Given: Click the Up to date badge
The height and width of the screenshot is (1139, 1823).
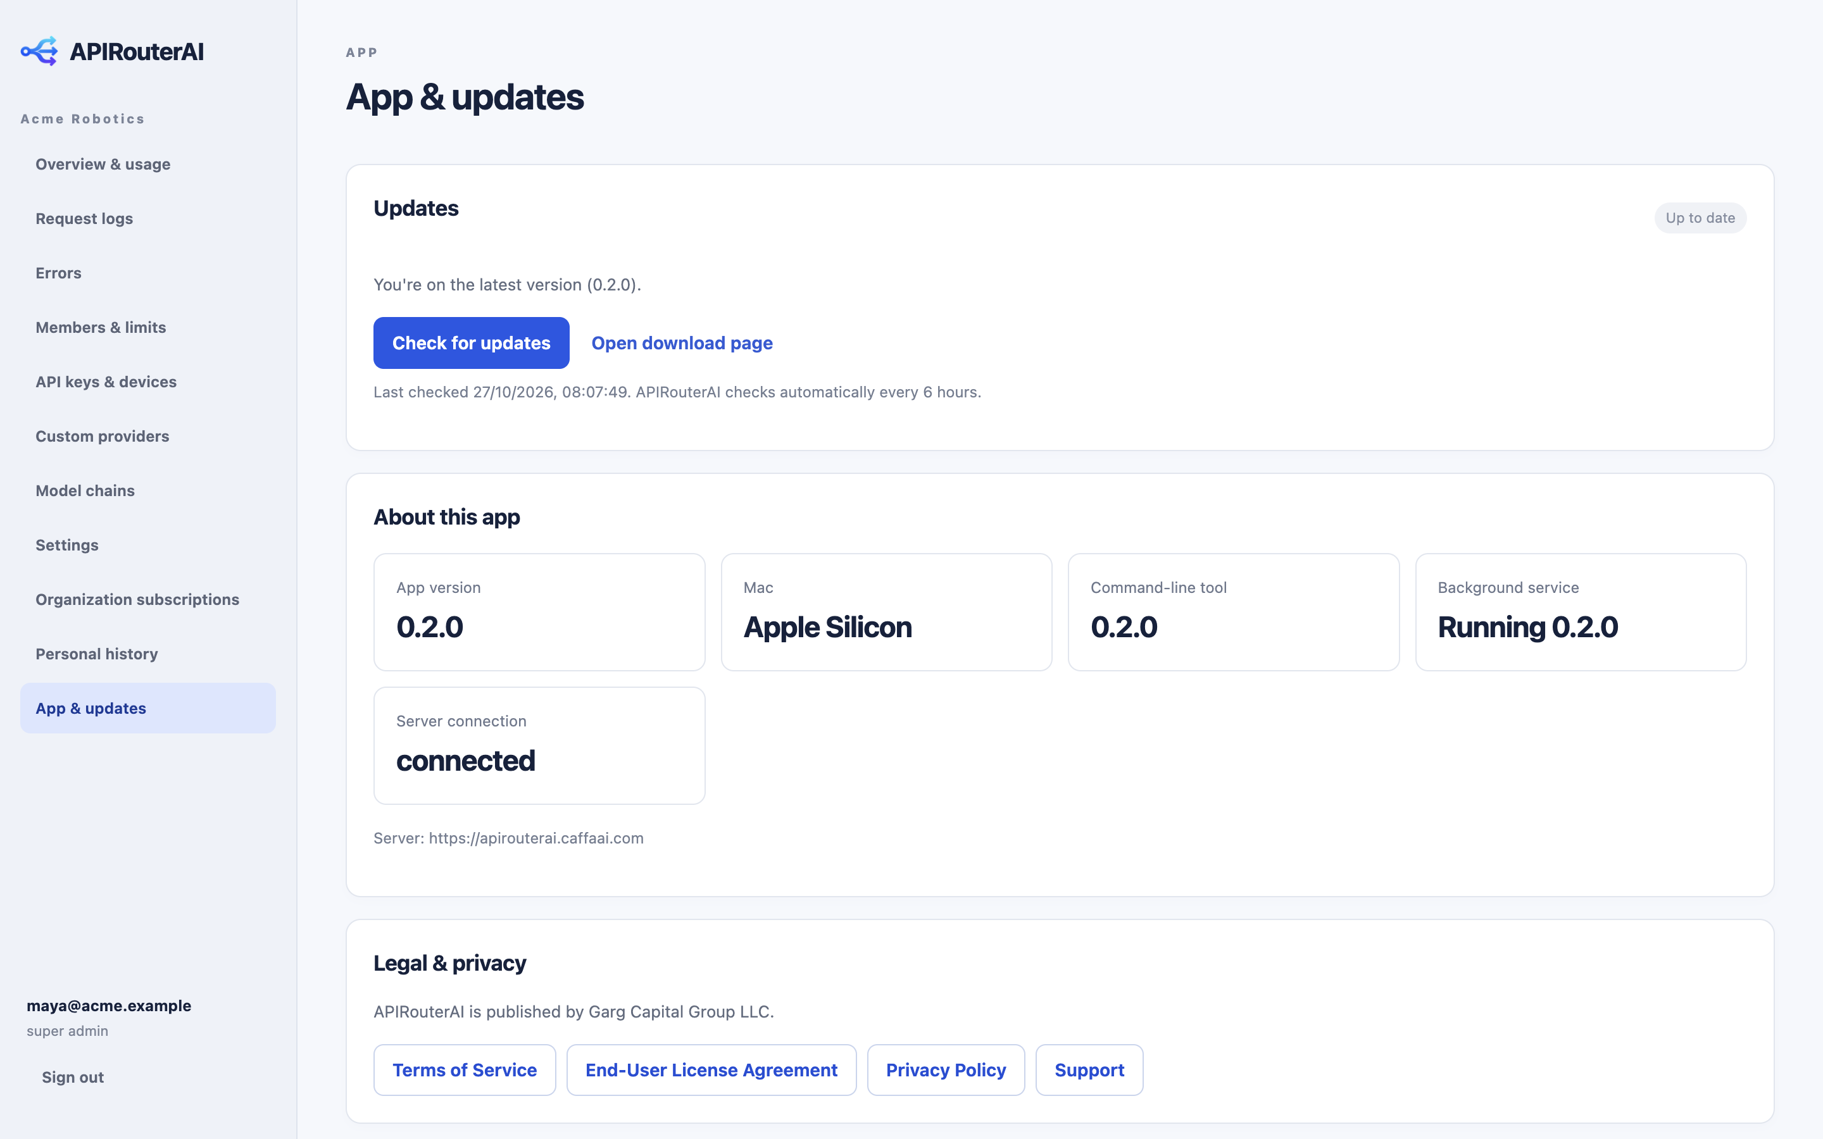Looking at the screenshot, I should point(1700,218).
